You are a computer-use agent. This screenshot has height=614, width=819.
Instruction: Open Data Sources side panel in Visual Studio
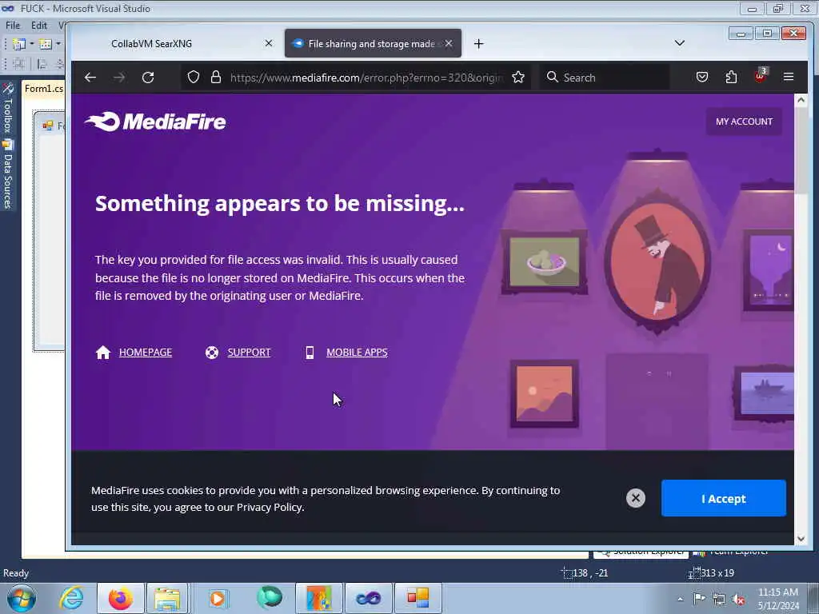8,174
